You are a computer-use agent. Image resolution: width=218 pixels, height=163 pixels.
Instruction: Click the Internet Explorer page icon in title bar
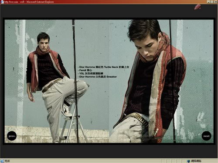pos(2,2)
